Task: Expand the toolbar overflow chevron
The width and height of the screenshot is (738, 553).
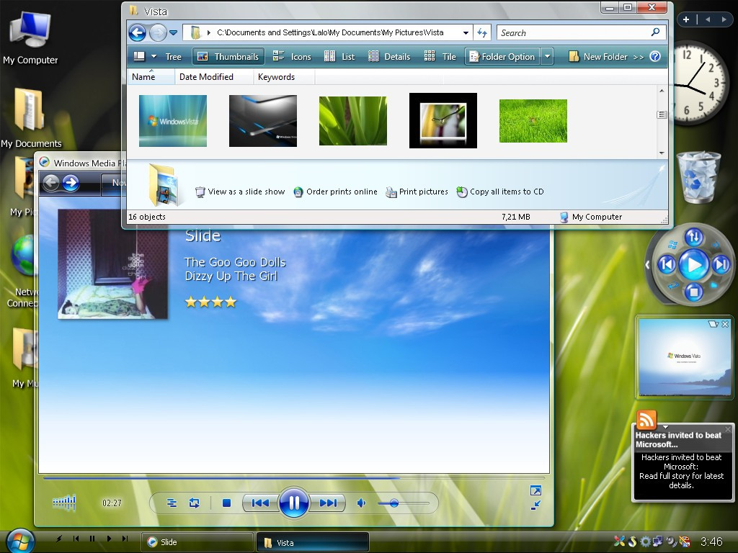Action: pyautogui.click(x=639, y=58)
